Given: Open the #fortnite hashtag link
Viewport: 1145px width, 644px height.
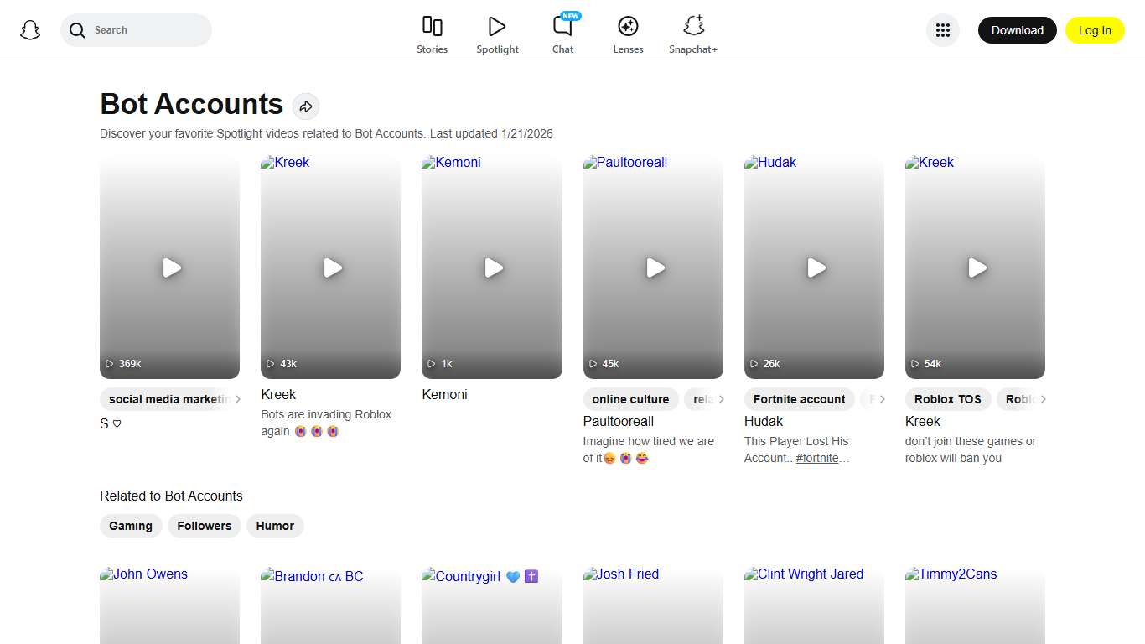Looking at the screenshot, I should (819, 458).
